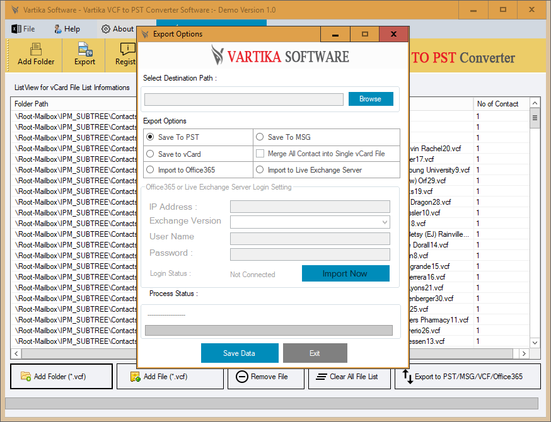Click the Export toolbar icon
This screenshot has height=422, width=551.
click(x=84, y=49)
